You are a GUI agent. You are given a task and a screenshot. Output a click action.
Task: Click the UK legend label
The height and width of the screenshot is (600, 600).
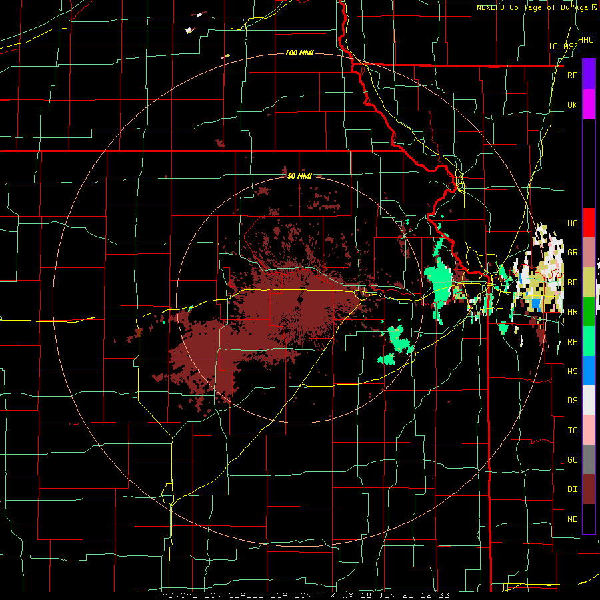pyautogui.click(x=572, y=105)
